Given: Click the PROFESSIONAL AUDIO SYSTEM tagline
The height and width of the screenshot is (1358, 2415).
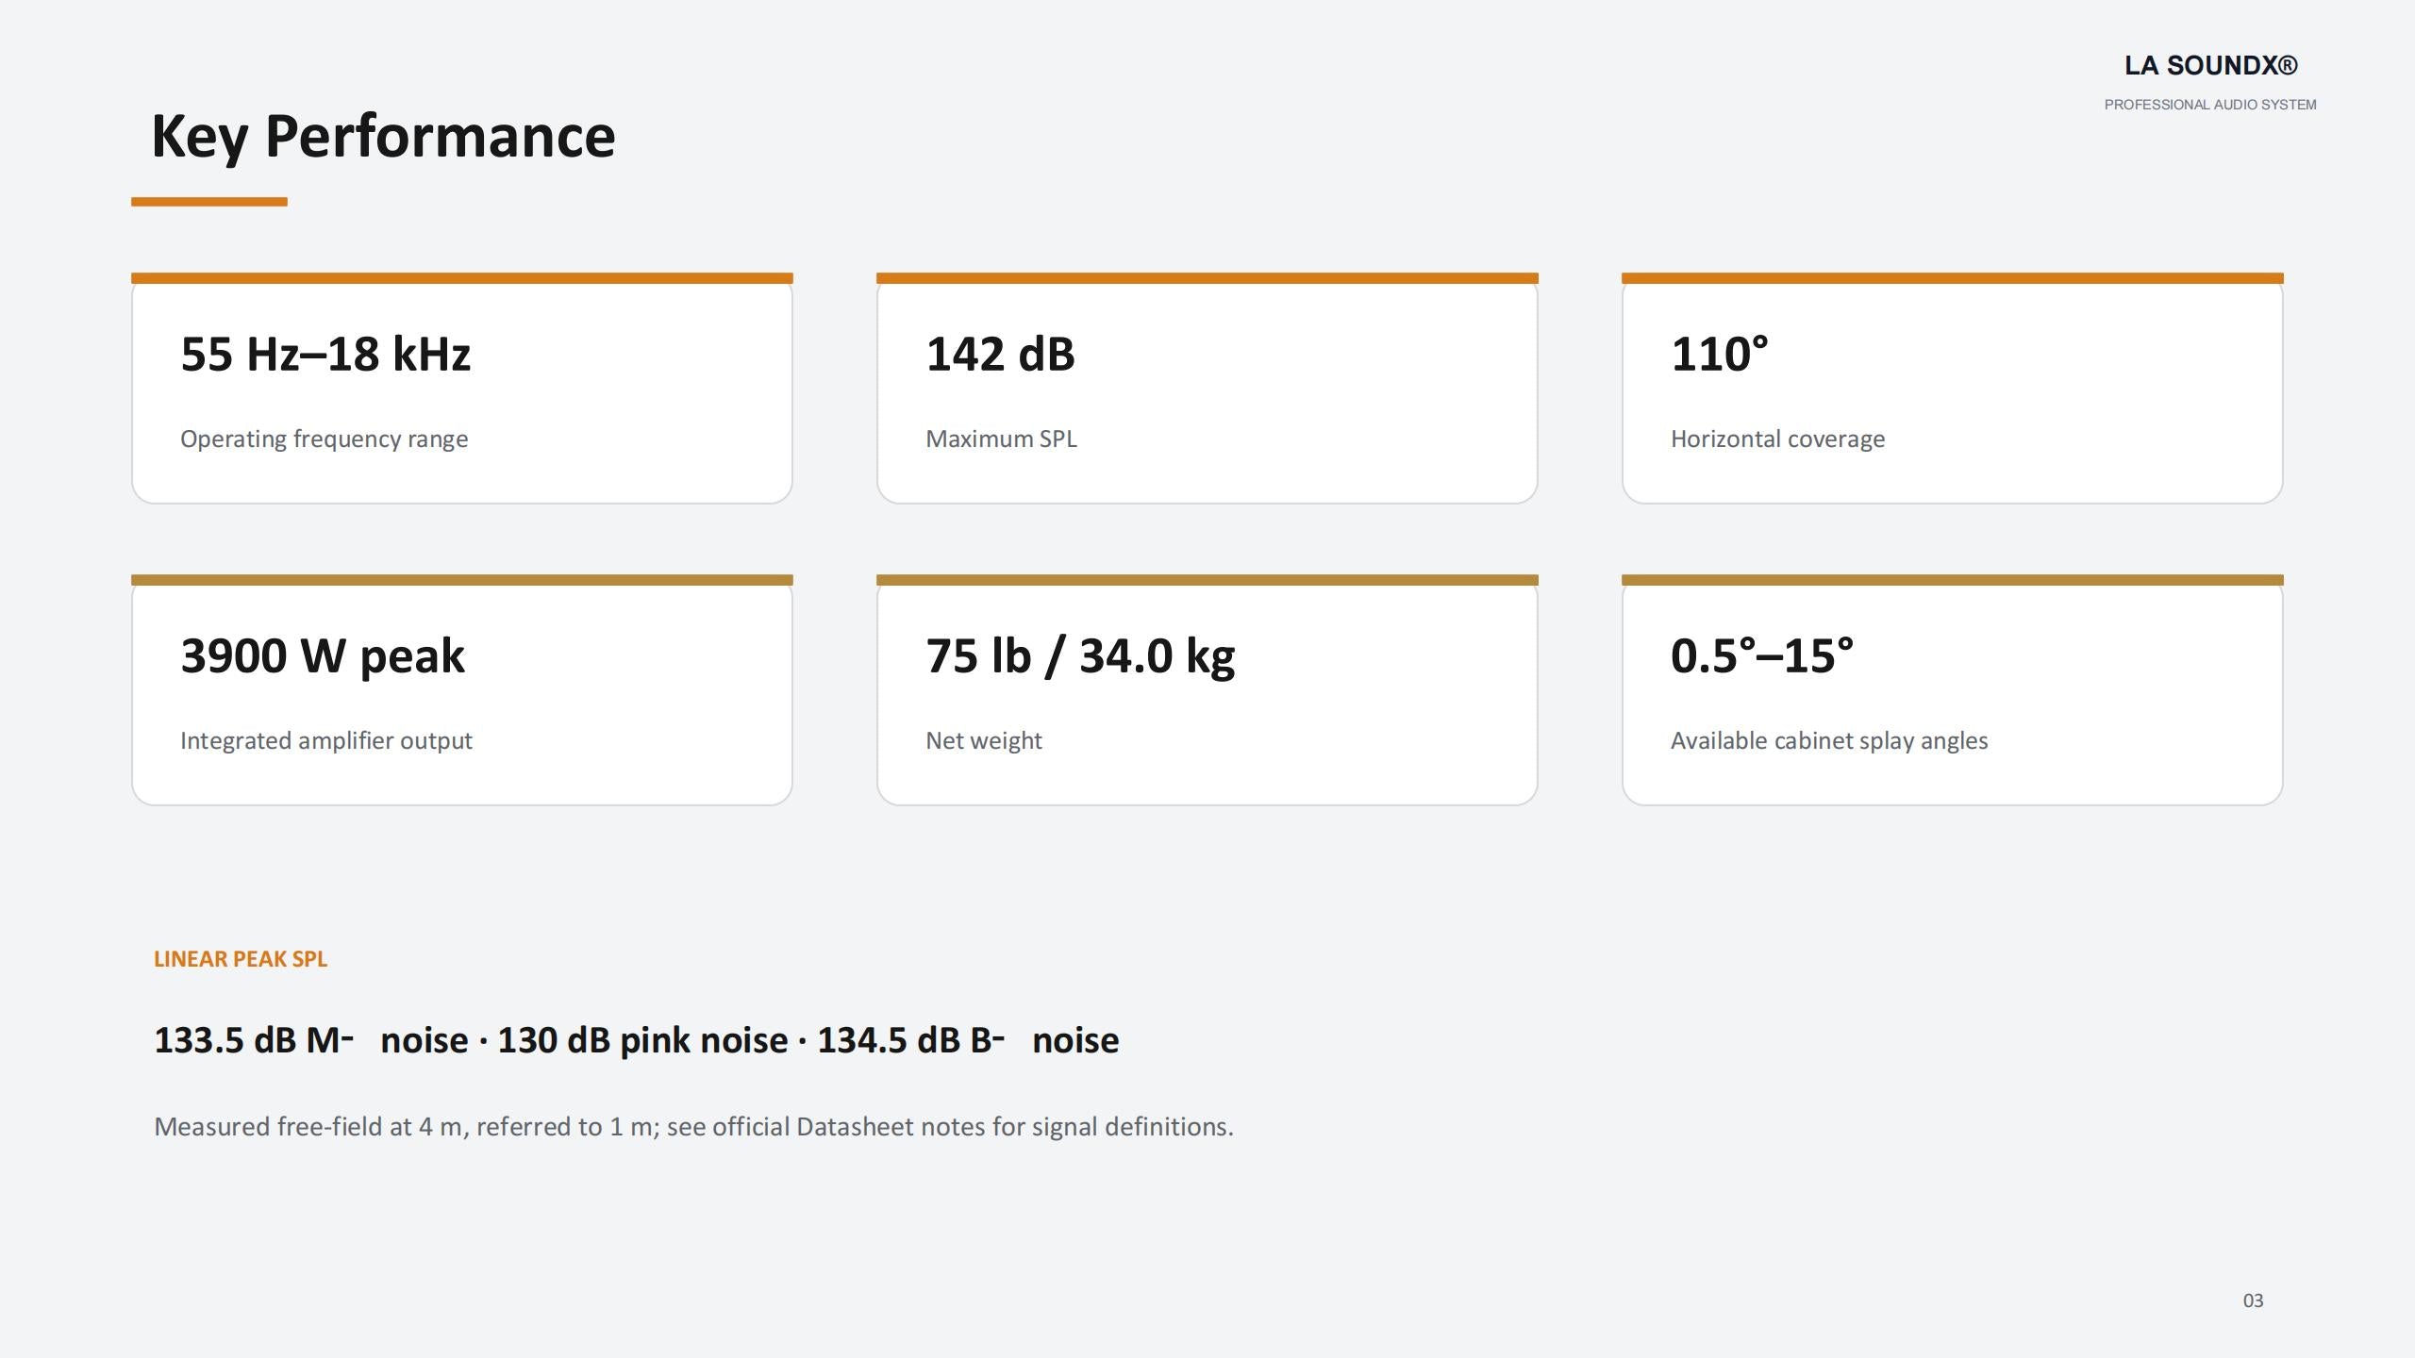Looking at the screenshot, I should coord(2210,105).
